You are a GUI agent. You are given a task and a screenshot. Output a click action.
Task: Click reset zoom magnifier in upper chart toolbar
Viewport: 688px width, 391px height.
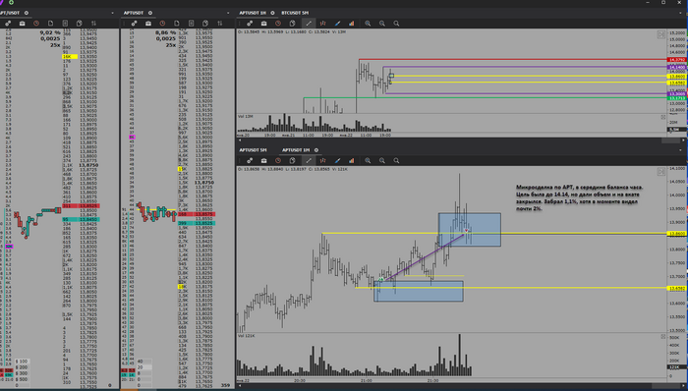[396, 24]
